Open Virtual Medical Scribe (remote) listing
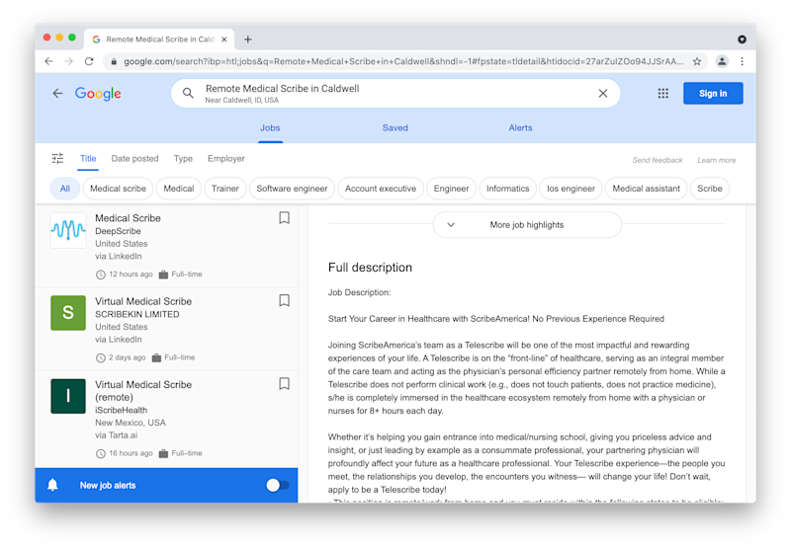This screenshot has width=791, height=549. [166, 419]
